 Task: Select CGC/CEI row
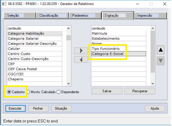[x=35, y=74]
